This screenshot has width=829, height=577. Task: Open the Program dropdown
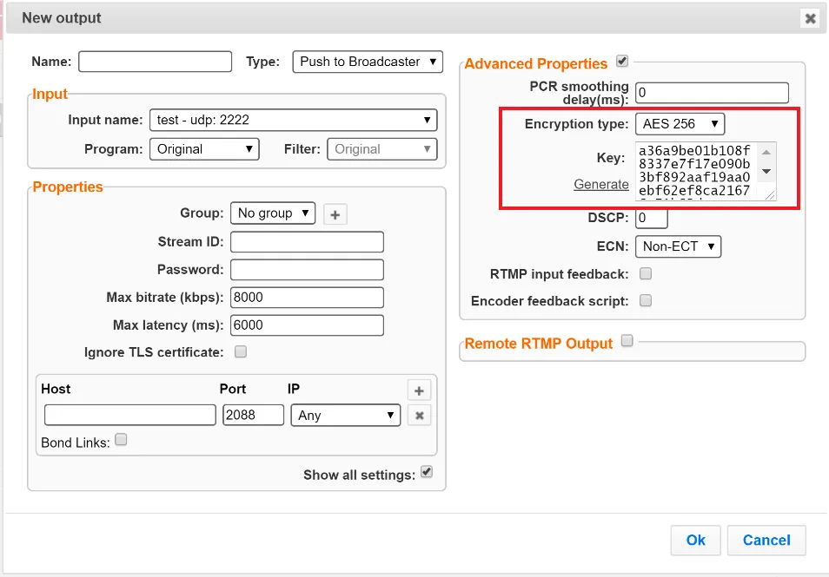[204, 149]
